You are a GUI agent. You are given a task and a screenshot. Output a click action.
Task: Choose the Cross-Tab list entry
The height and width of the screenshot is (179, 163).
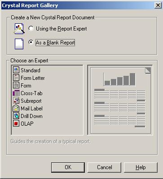click(27, 93)
